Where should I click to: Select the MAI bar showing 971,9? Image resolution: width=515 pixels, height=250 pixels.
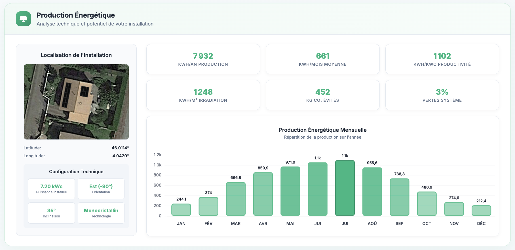(290, 191)
